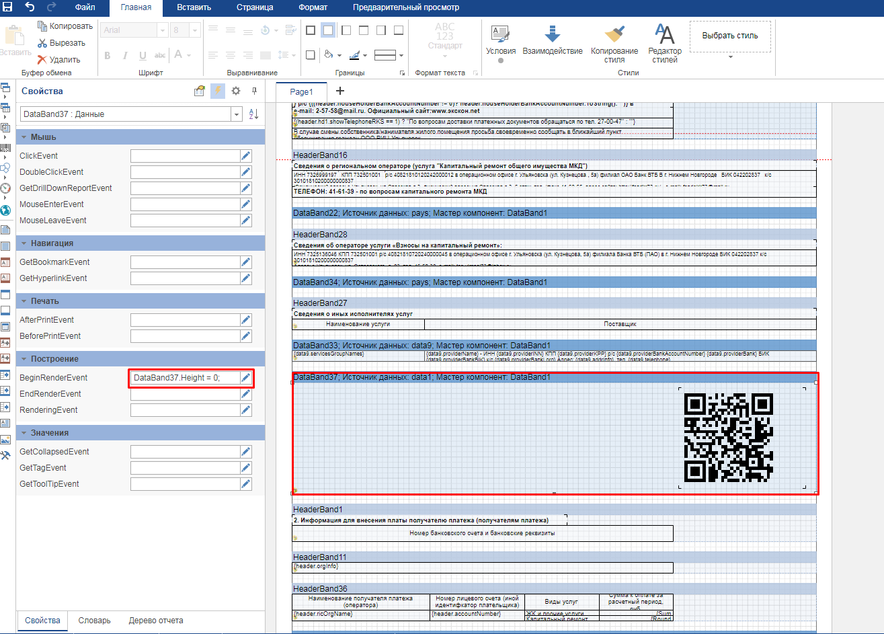Select DataBand37 header in report

point(553,377)
